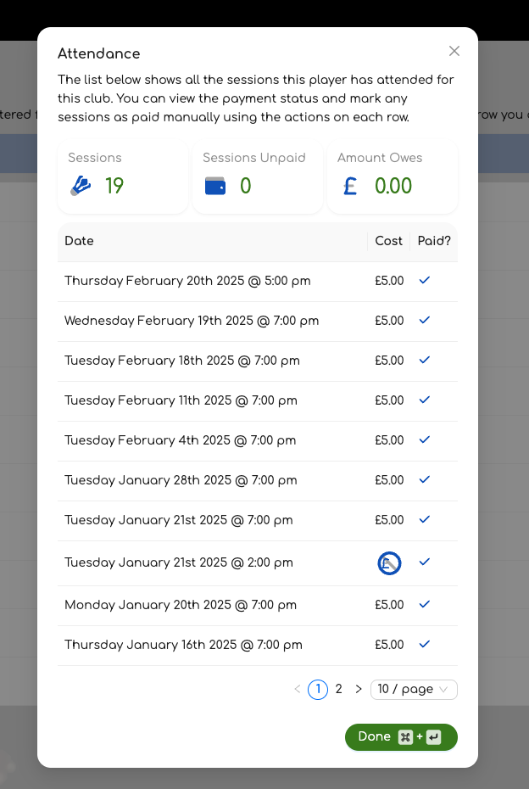Click the shuttlecock Sessions icon
This screenshot has width=529, height=789.
pyautogui.click(x=81, y=186)
